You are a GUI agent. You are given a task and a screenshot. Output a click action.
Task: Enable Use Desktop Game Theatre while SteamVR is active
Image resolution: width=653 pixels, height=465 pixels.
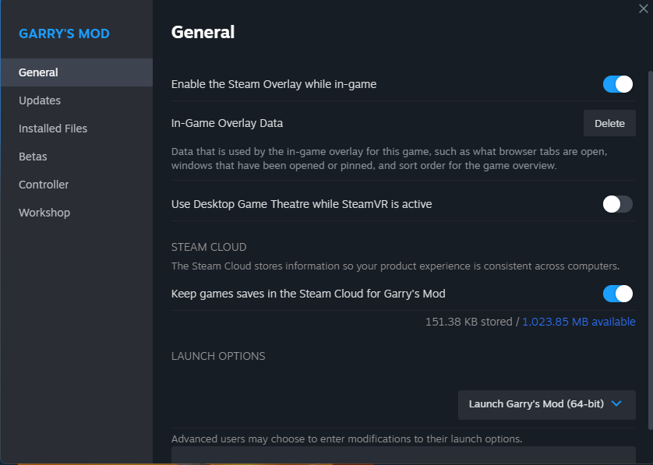coord(617,204)
